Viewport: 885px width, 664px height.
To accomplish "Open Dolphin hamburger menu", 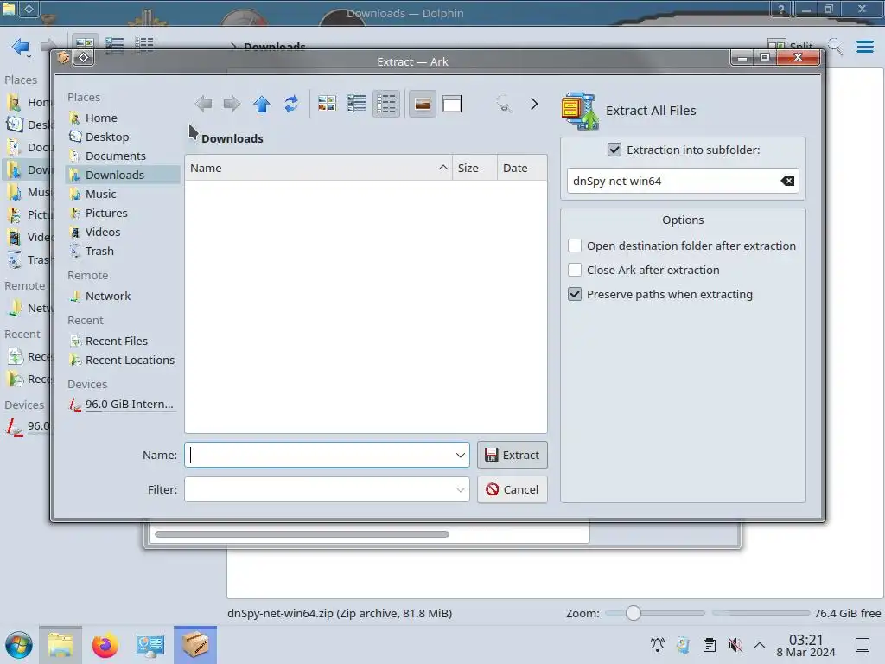I will (864, 47).
